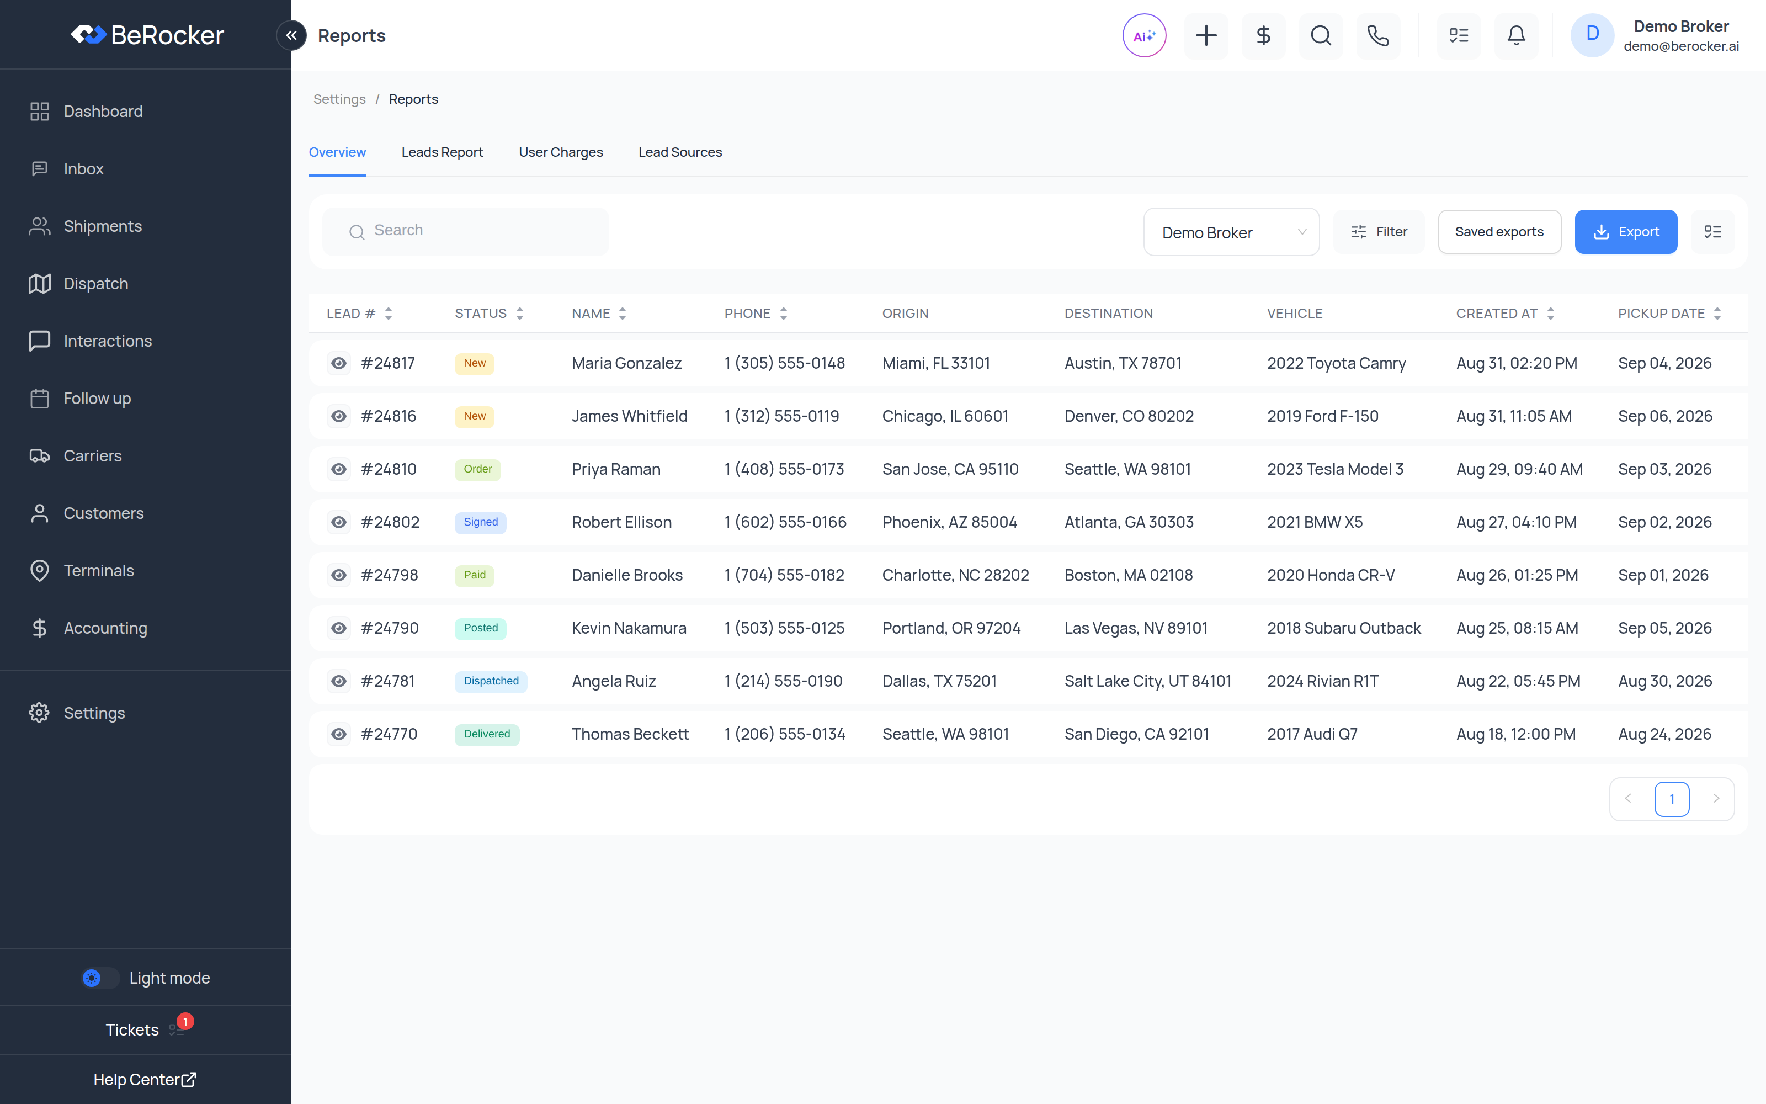
Task: Switch to User Charges tab
Action: click(561, 152)
